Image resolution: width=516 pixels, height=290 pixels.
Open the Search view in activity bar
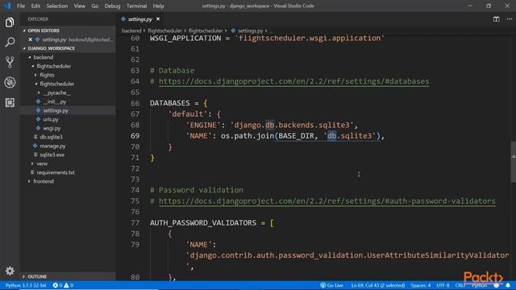coord(10,42)
